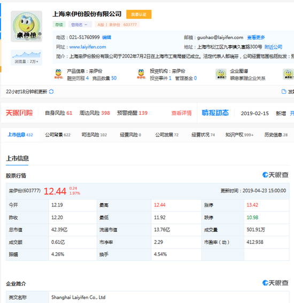Click the 2019-02-15 news date
The height and width of the screenshot is (303, 294).
[254, 114]
